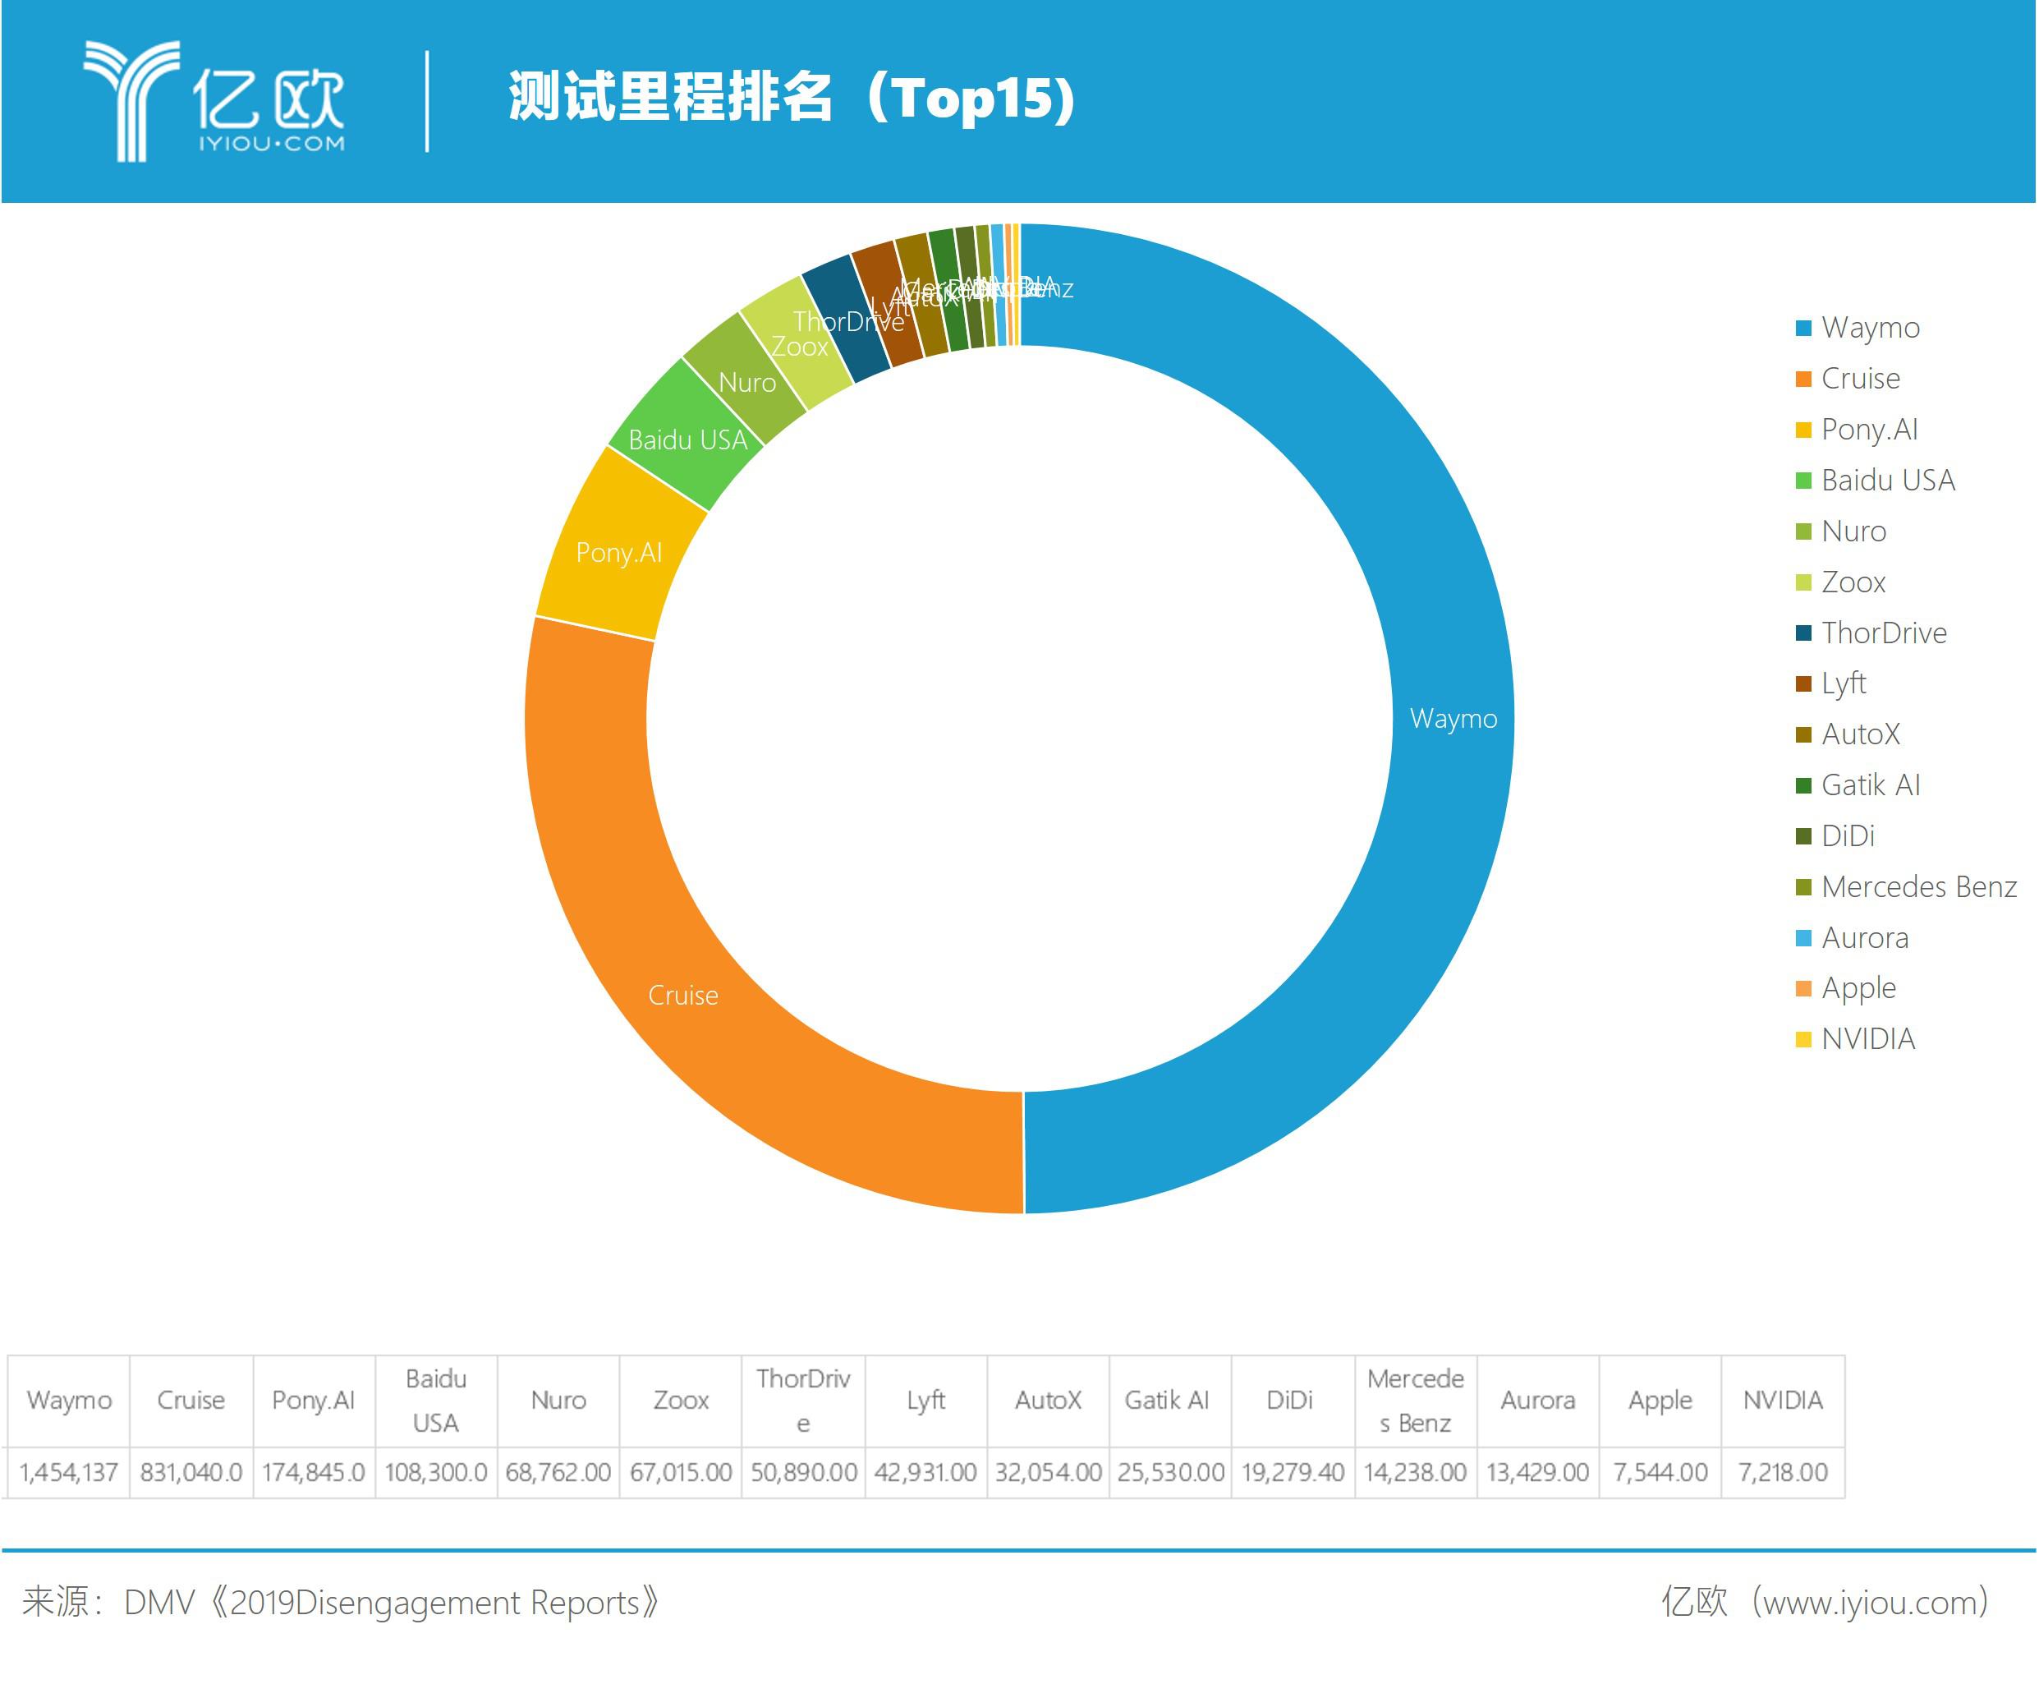Click the AutoX legend color swatch
2039x1684 pixels.
1803,734
